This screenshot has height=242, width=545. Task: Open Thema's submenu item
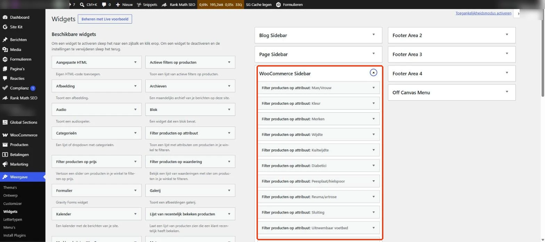click(x=10, y=188)
